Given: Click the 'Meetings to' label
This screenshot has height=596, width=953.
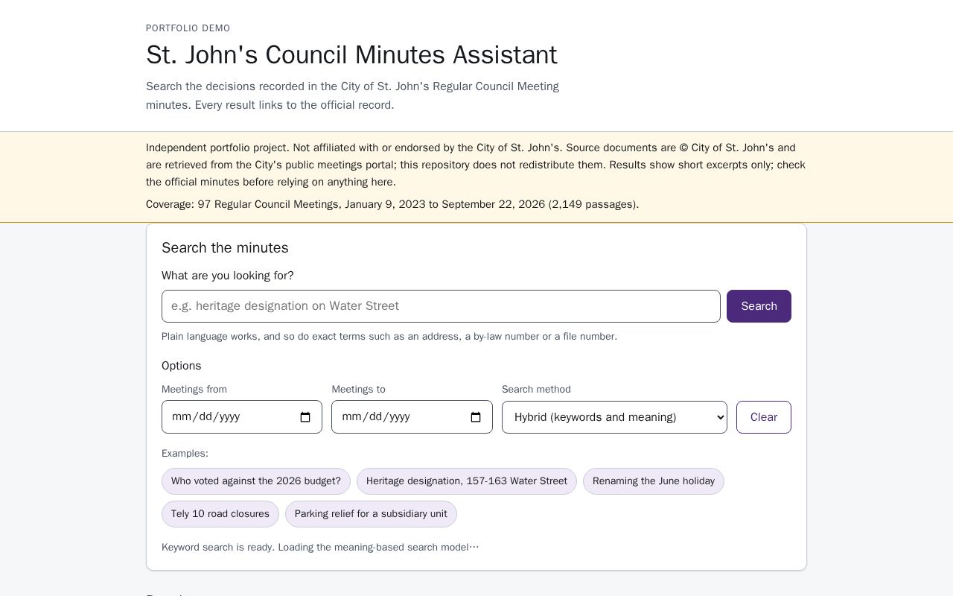Looking at the screenshot, I should 359,390.
